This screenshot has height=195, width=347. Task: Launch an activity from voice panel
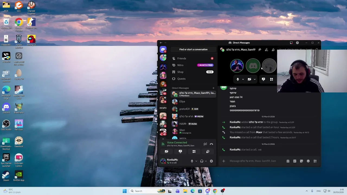click(x=194, y=151)
